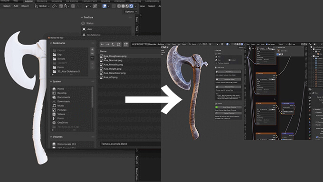Click the System list vertical scrollbar
The image size is (323, 182).
[x=92, y=97]
